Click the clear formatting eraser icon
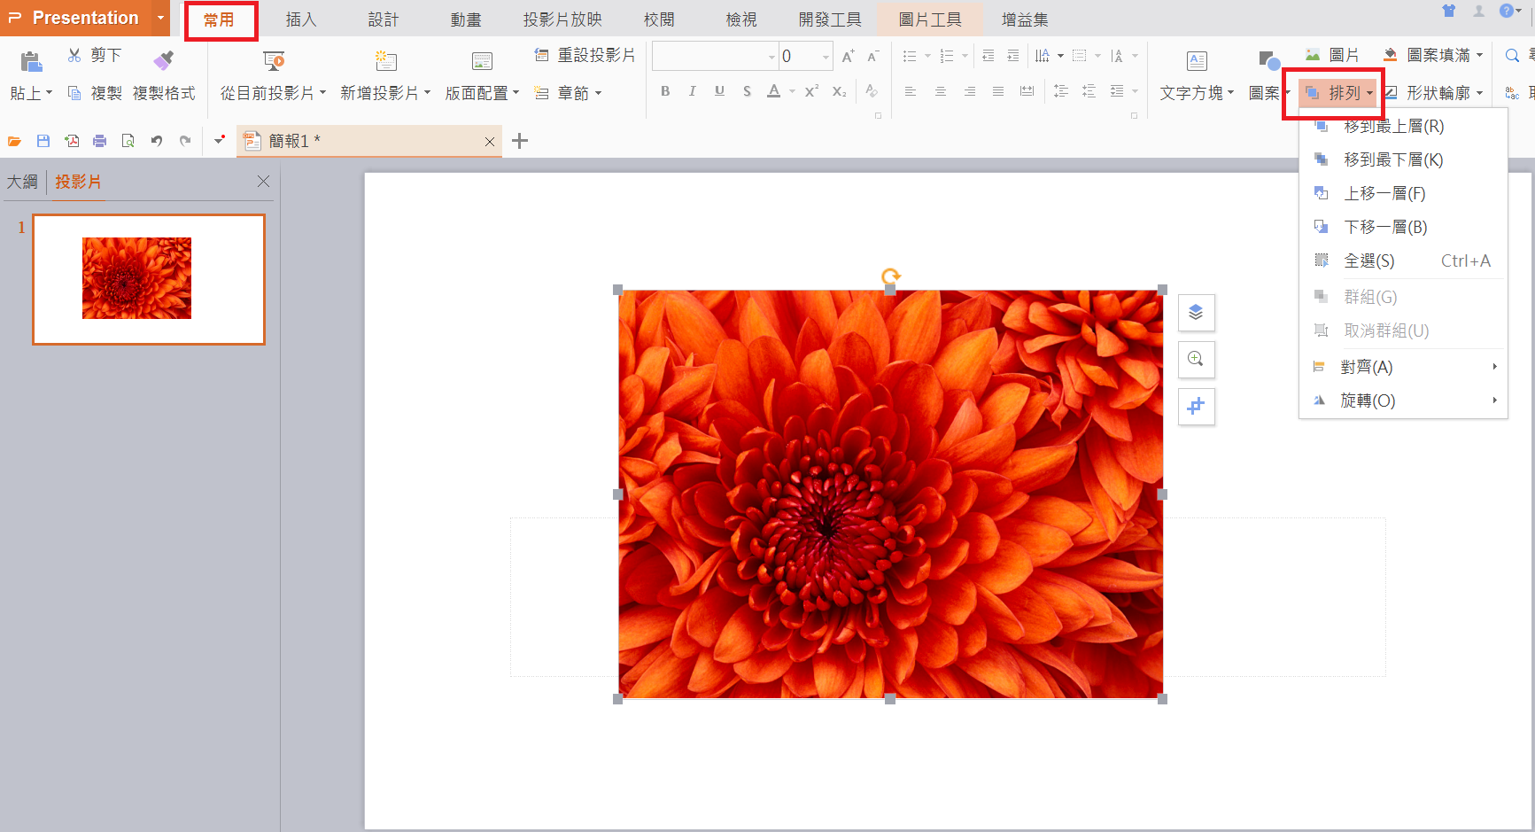The height and width of the screenshot is (832, 1535). pos(872,90)
